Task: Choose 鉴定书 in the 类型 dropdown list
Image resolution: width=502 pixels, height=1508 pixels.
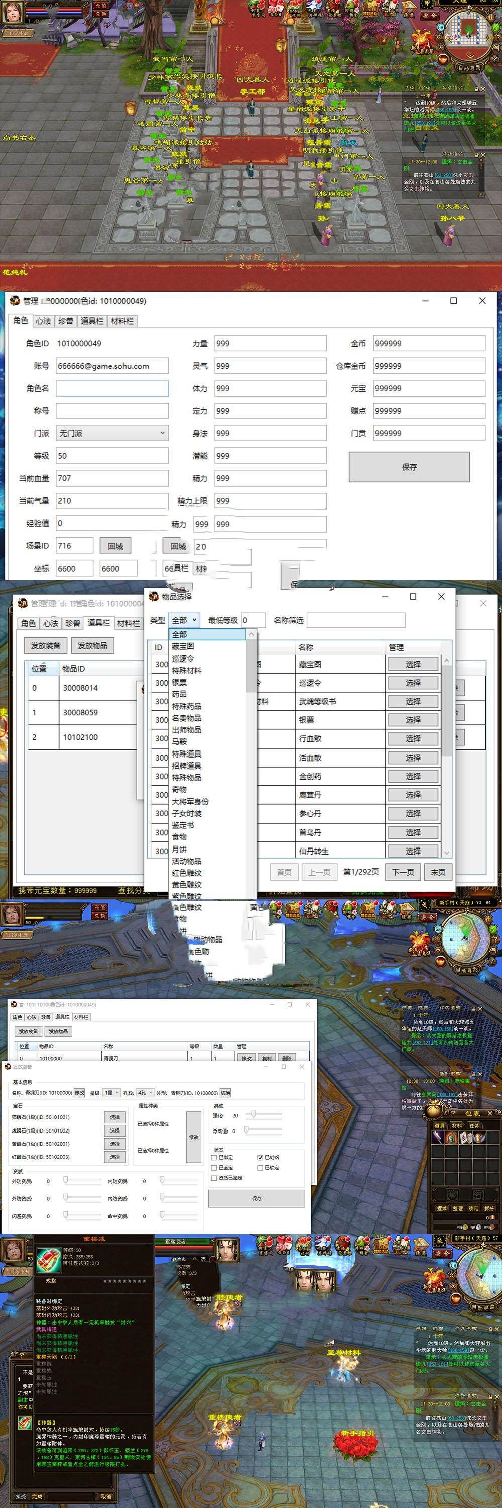Action: pos(183,825)
